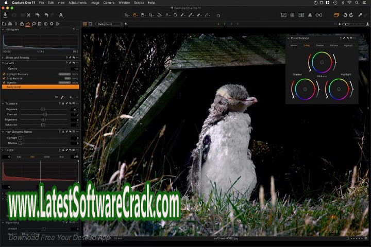
Task: Select the circle spot removal tool
Action: click(x=175, y=15)
